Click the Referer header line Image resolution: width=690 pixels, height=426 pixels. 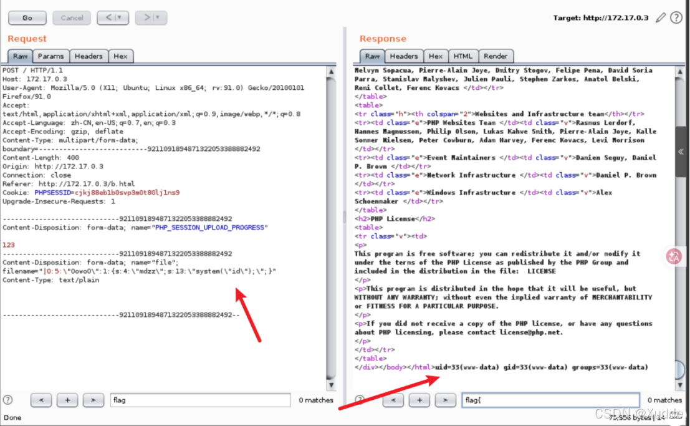pyautogui.click(x=69, y=184)
